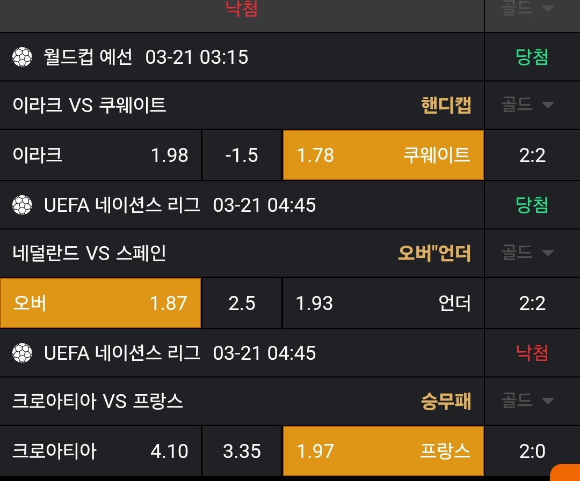This screenshot has width=580, height=481.
Task: Click 승무패 bet type label
Action: (x=446, y=401)
